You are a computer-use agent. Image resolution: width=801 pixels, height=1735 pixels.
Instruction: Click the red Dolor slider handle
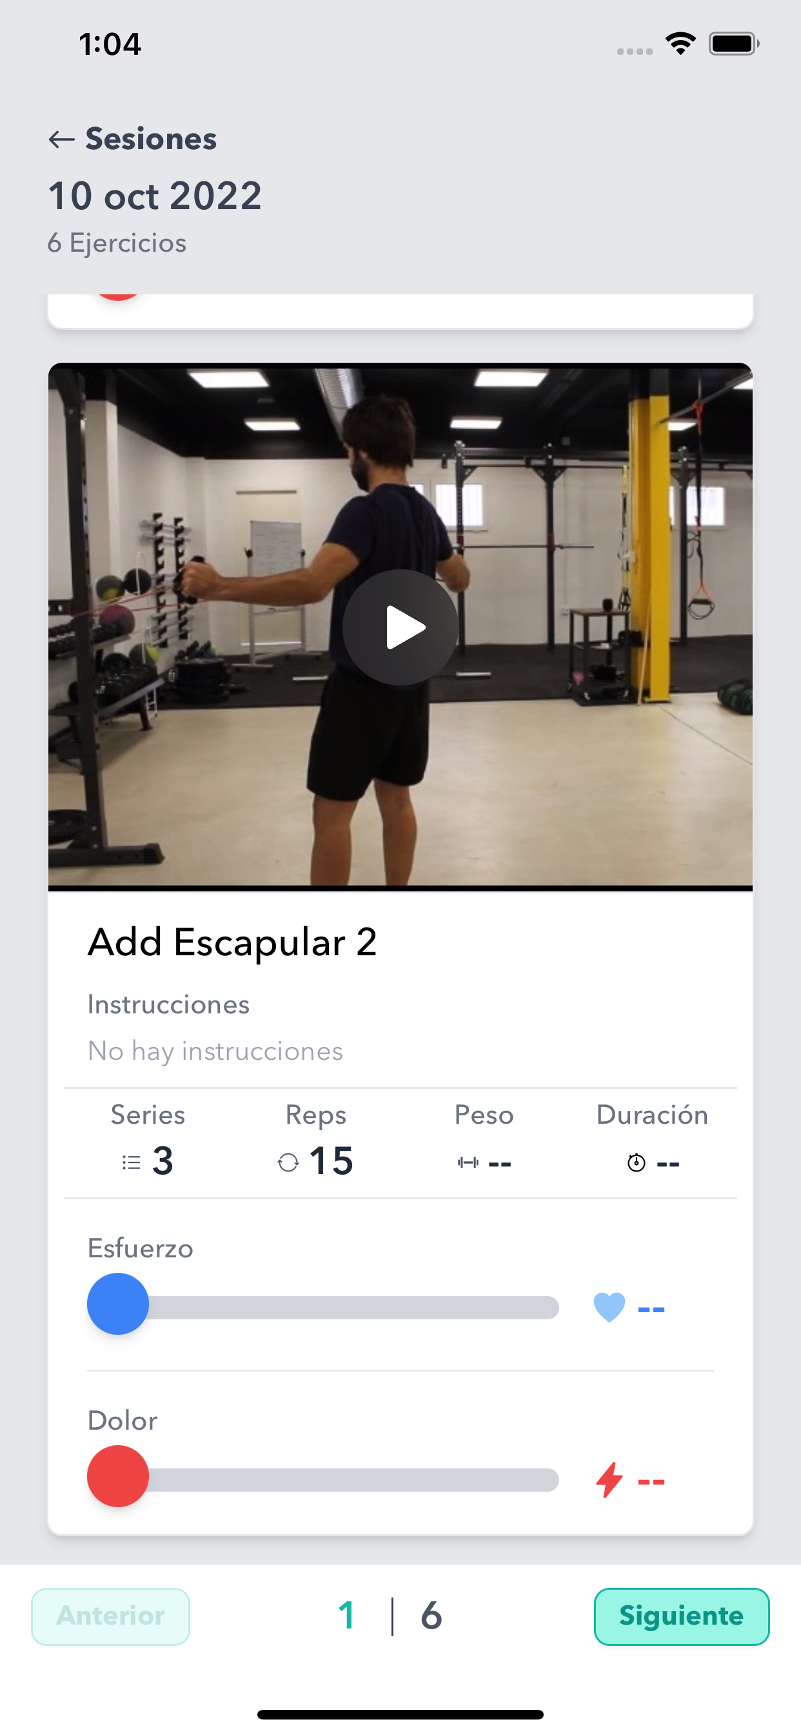pos(118,1476)
